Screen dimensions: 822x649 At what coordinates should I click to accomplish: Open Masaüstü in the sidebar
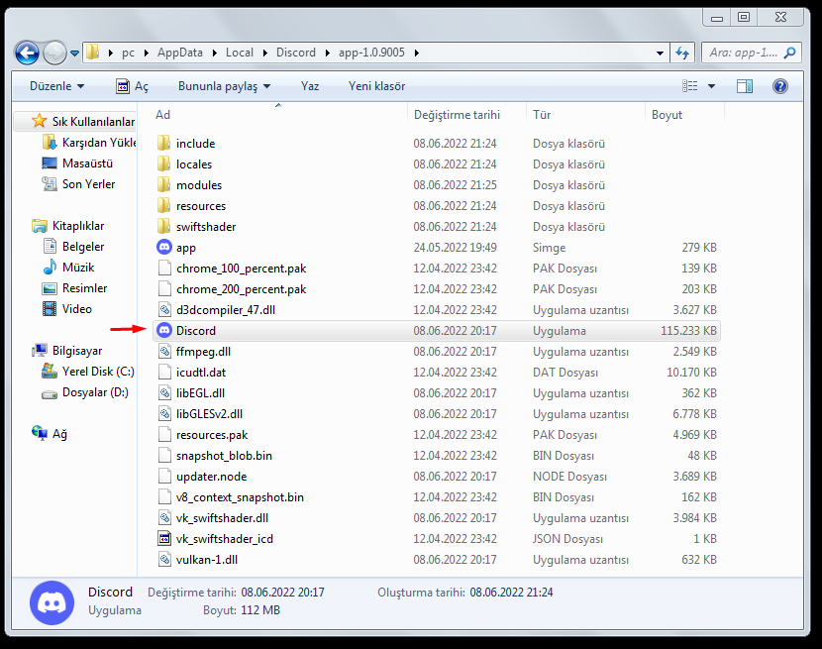pos(77,163)
